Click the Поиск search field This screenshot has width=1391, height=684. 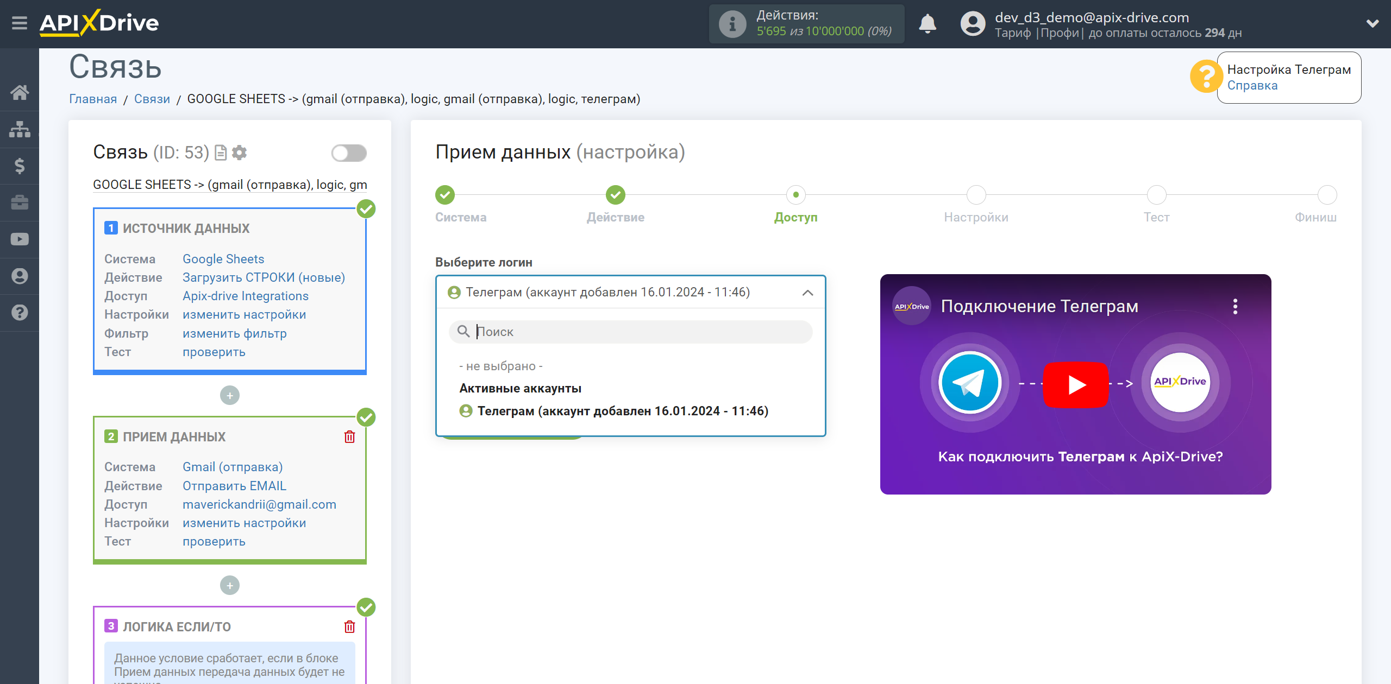coord(631,332)
